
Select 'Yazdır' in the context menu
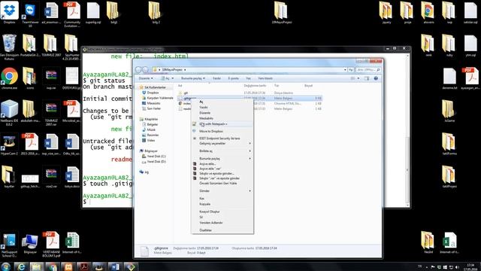click(x=204, y=107)
